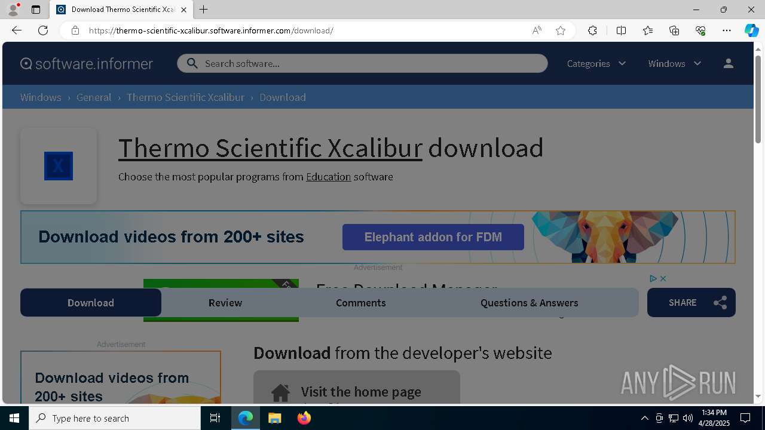Click the SHARE button
Screen dimensions: 765x430
tap(691, 303)
